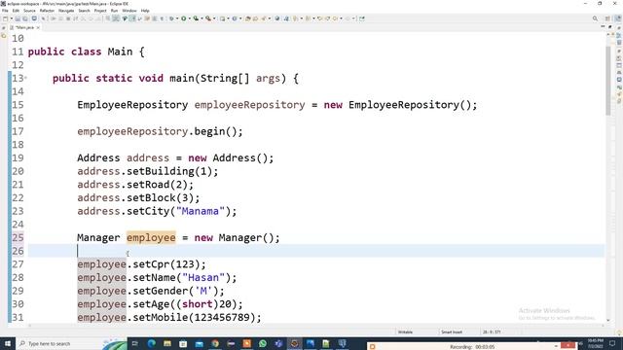623x350 pixels.
Task: Click the "Hasan" string literal
Action: [x=203, y=277]
